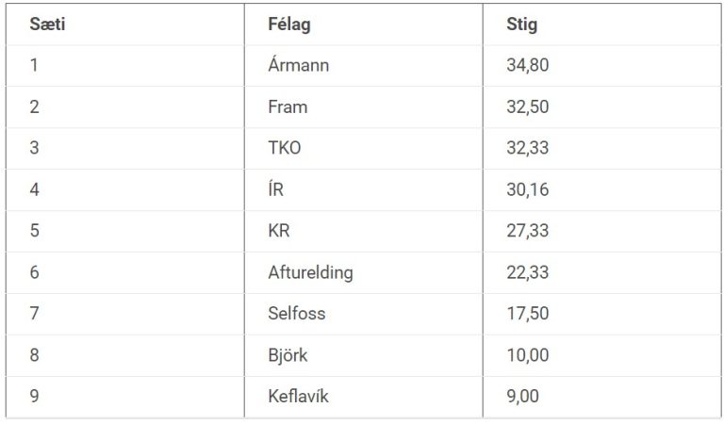Click the Afturelding team name
Viewport: 724px width, 424px height.
pyautogui.click(x=310, y=272)
